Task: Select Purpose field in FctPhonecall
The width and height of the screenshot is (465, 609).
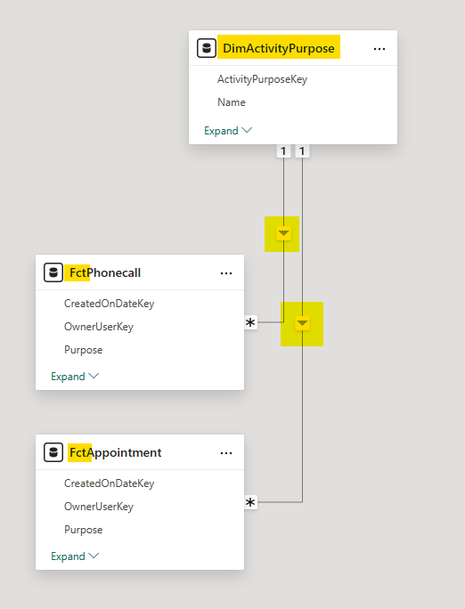Action: pyautogui.click(x=83, y=350)
